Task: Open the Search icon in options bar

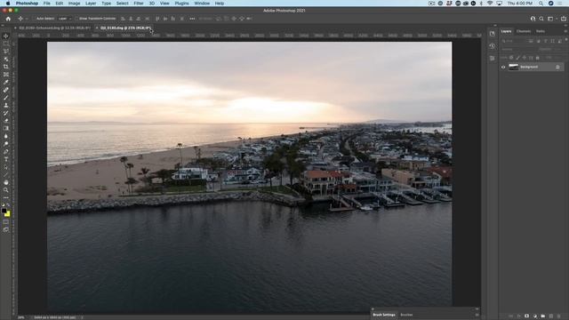Action: [x=541, y=19]
